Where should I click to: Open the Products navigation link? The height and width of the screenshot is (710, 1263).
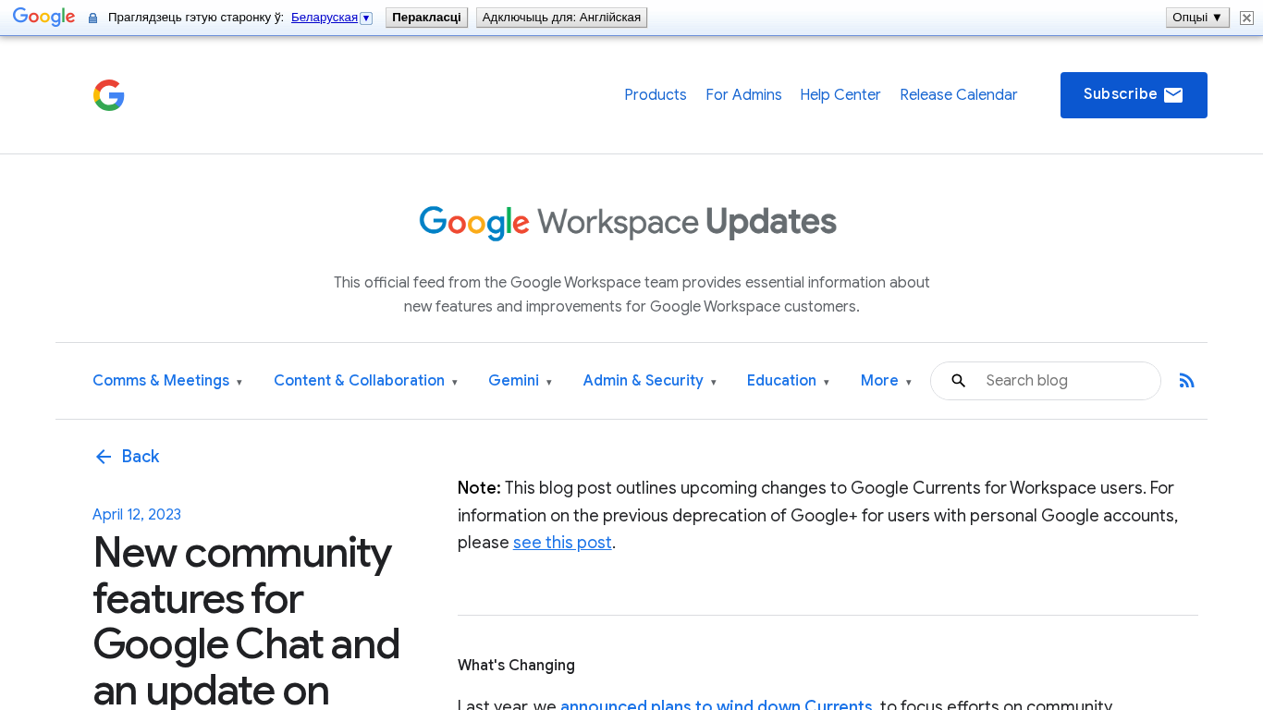pos(656,95)
